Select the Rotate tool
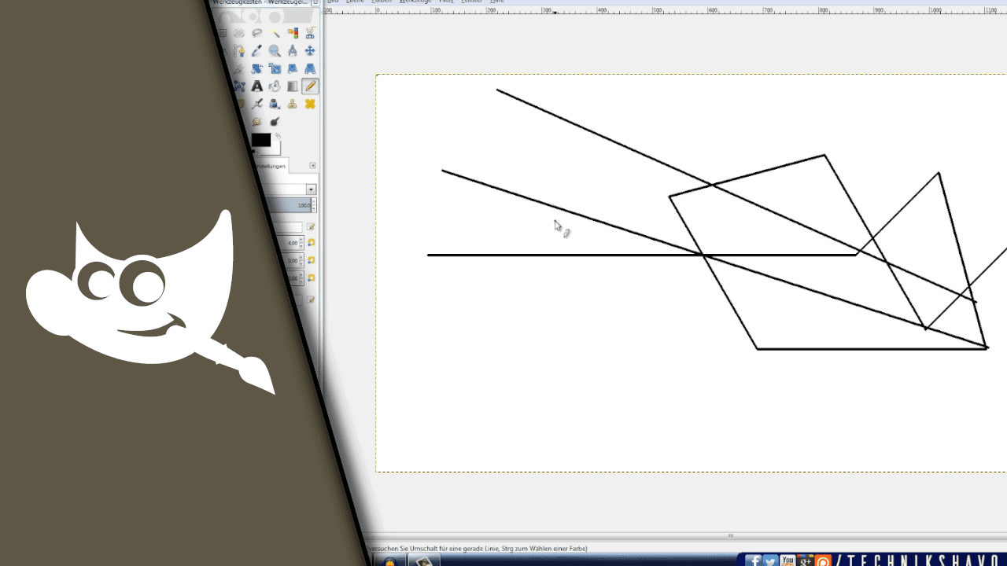 [x=257, y=68]
